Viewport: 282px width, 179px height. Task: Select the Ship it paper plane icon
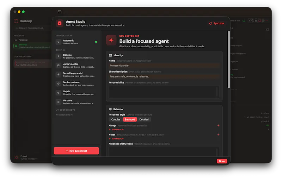(x=59, y=93)
